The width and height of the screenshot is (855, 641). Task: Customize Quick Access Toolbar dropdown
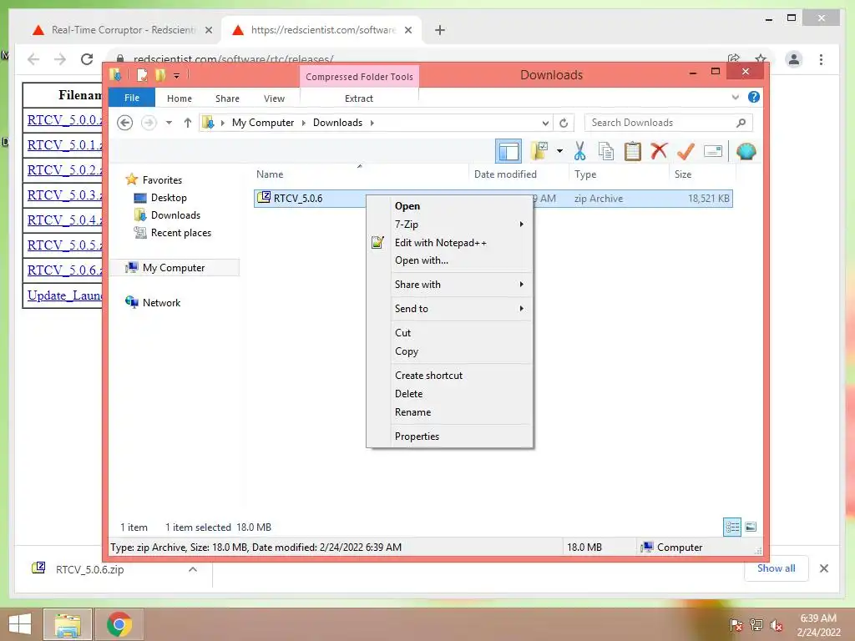click(x=177, y=76)
